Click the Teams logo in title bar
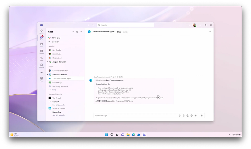 click(41, 25)
